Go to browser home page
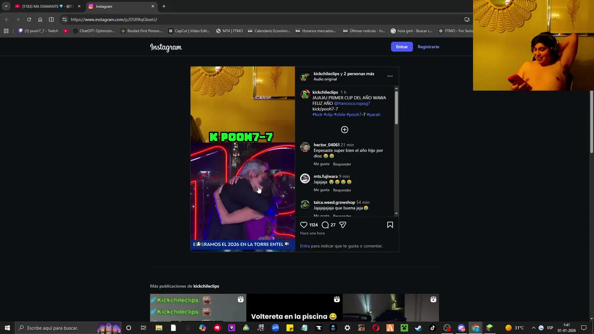 click(40, 19)
